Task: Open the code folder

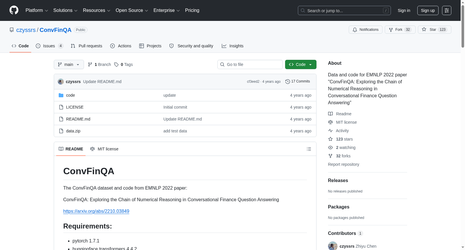Action: pos(71,95)
